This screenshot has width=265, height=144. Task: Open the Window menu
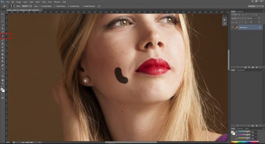tap(57, 2)
